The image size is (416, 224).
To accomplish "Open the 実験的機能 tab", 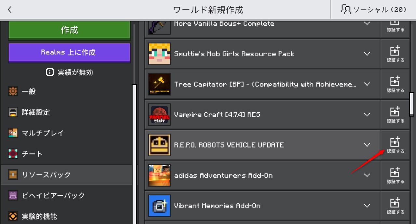I will [66, 216].
